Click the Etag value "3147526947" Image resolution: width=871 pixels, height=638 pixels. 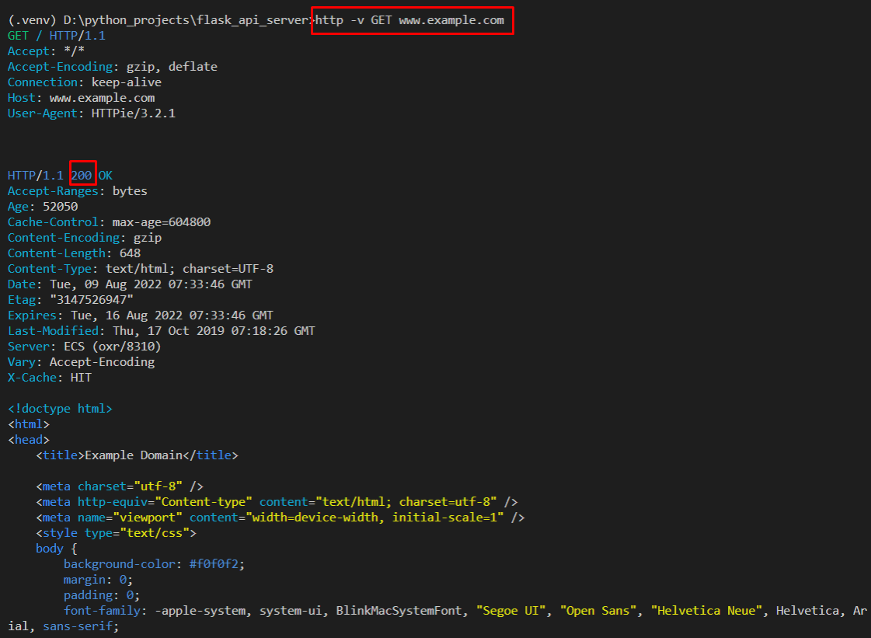click(x=92, y=300)
